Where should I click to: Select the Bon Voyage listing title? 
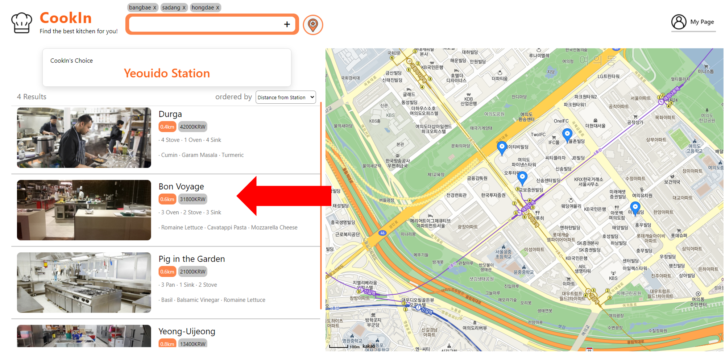(181, 186)
